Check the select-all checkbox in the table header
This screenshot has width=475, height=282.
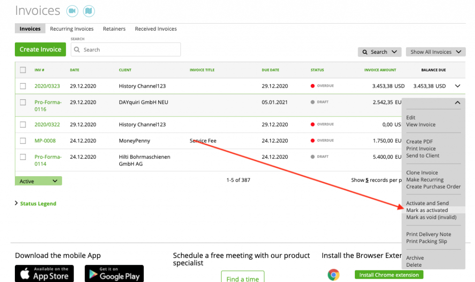tap(23, 70)
